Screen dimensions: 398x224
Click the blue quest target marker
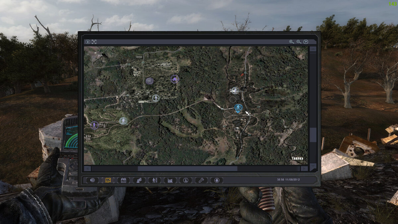coord(238,108)
